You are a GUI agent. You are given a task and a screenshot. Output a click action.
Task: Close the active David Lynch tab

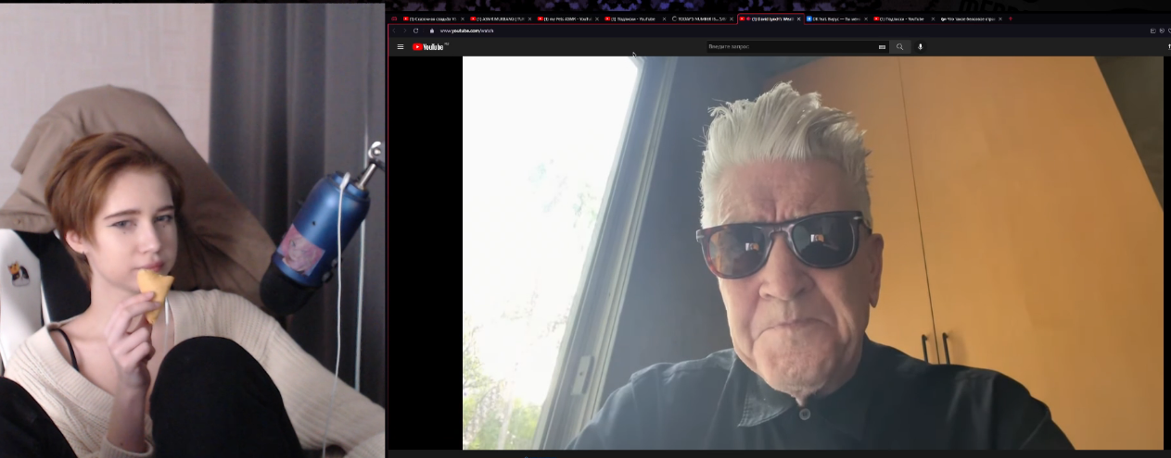(x=798, y=19)
